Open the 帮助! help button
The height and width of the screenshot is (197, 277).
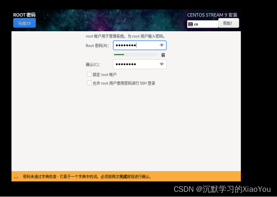pyautogui.click(x=229, y=23)
